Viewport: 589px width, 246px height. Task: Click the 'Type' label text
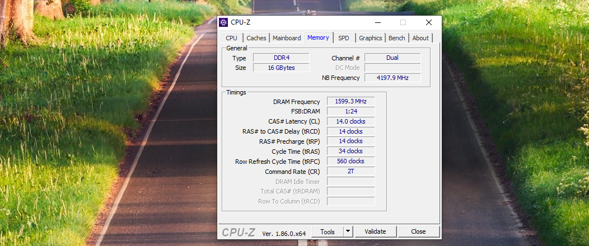tap(239, 59)
